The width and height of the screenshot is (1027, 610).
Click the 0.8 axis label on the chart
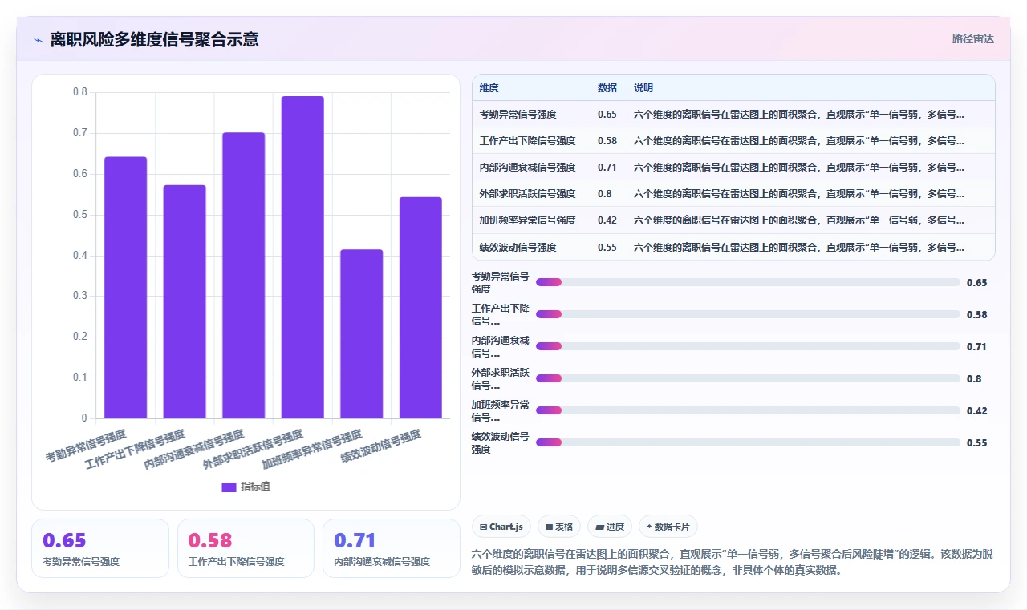[80, 92]
